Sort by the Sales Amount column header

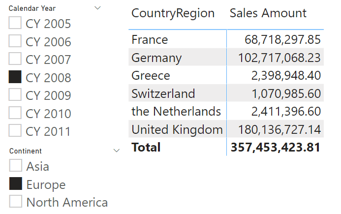point(268,13)
